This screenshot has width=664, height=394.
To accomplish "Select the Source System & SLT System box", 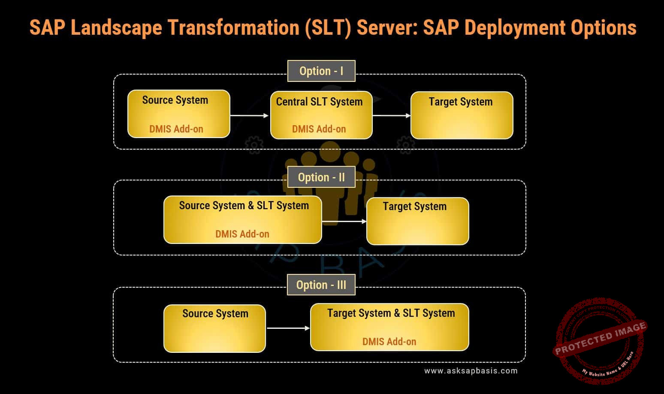I will (x=243, y=220).
